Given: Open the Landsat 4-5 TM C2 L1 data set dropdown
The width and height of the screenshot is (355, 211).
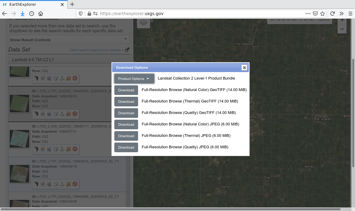Looking at the screenshot, I should tap(69, 60).
